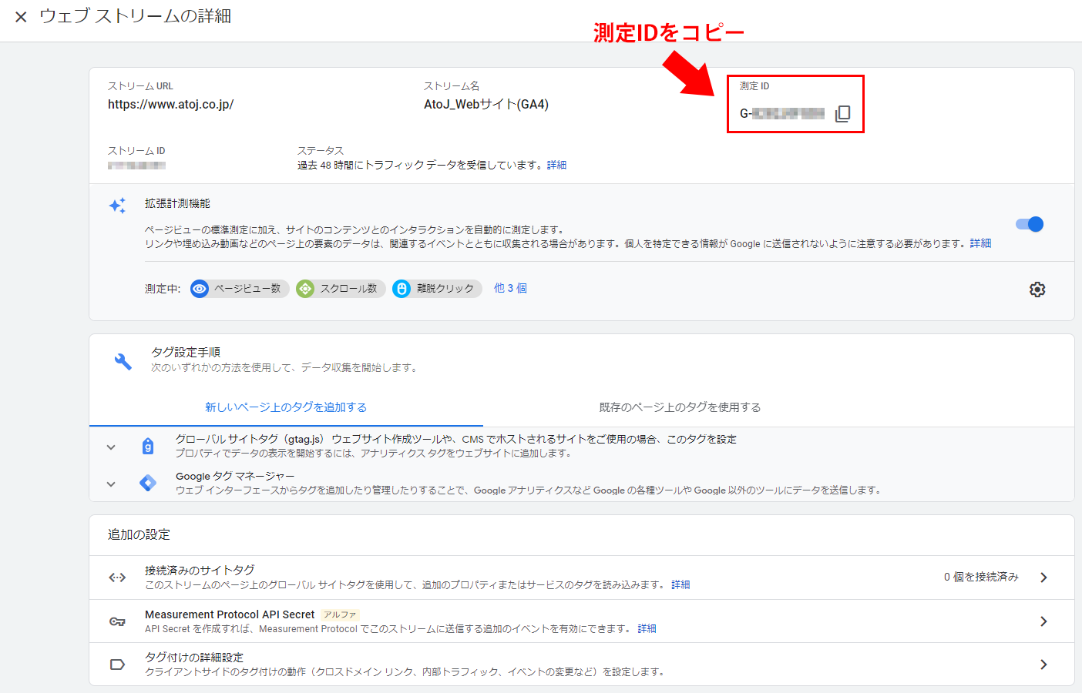Click the 0 個を接続済み status text
1082x693 pixels.
(x=981, y=577)
